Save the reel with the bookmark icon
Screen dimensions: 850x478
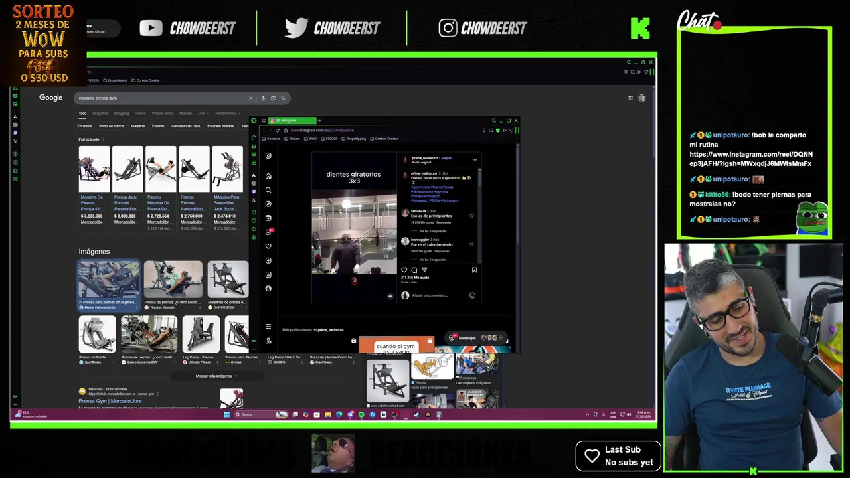point(474,270)
